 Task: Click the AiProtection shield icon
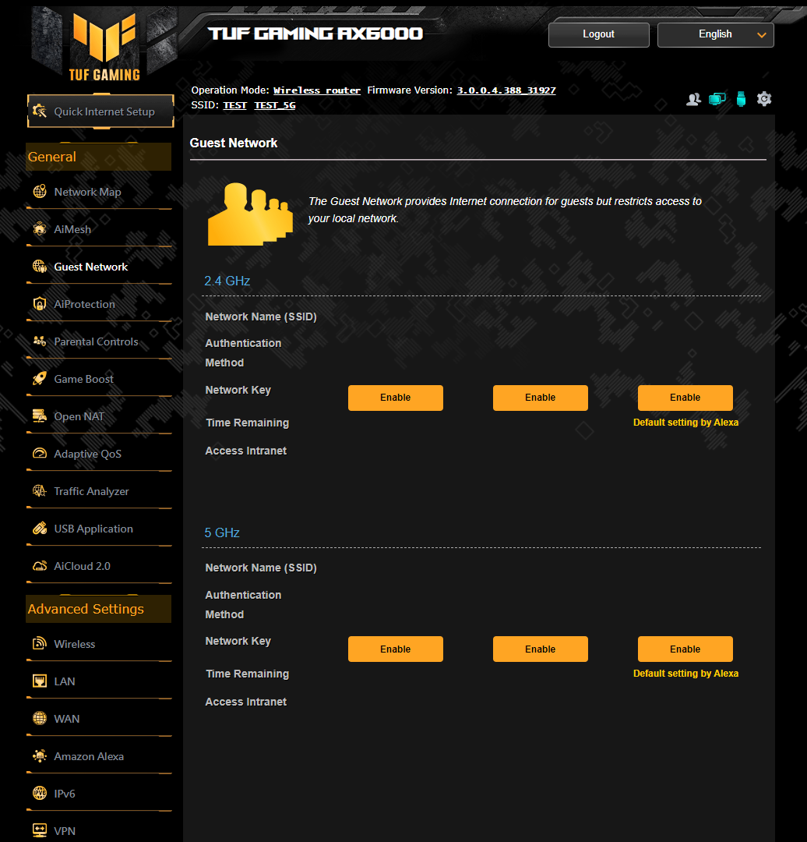[40, 304]
